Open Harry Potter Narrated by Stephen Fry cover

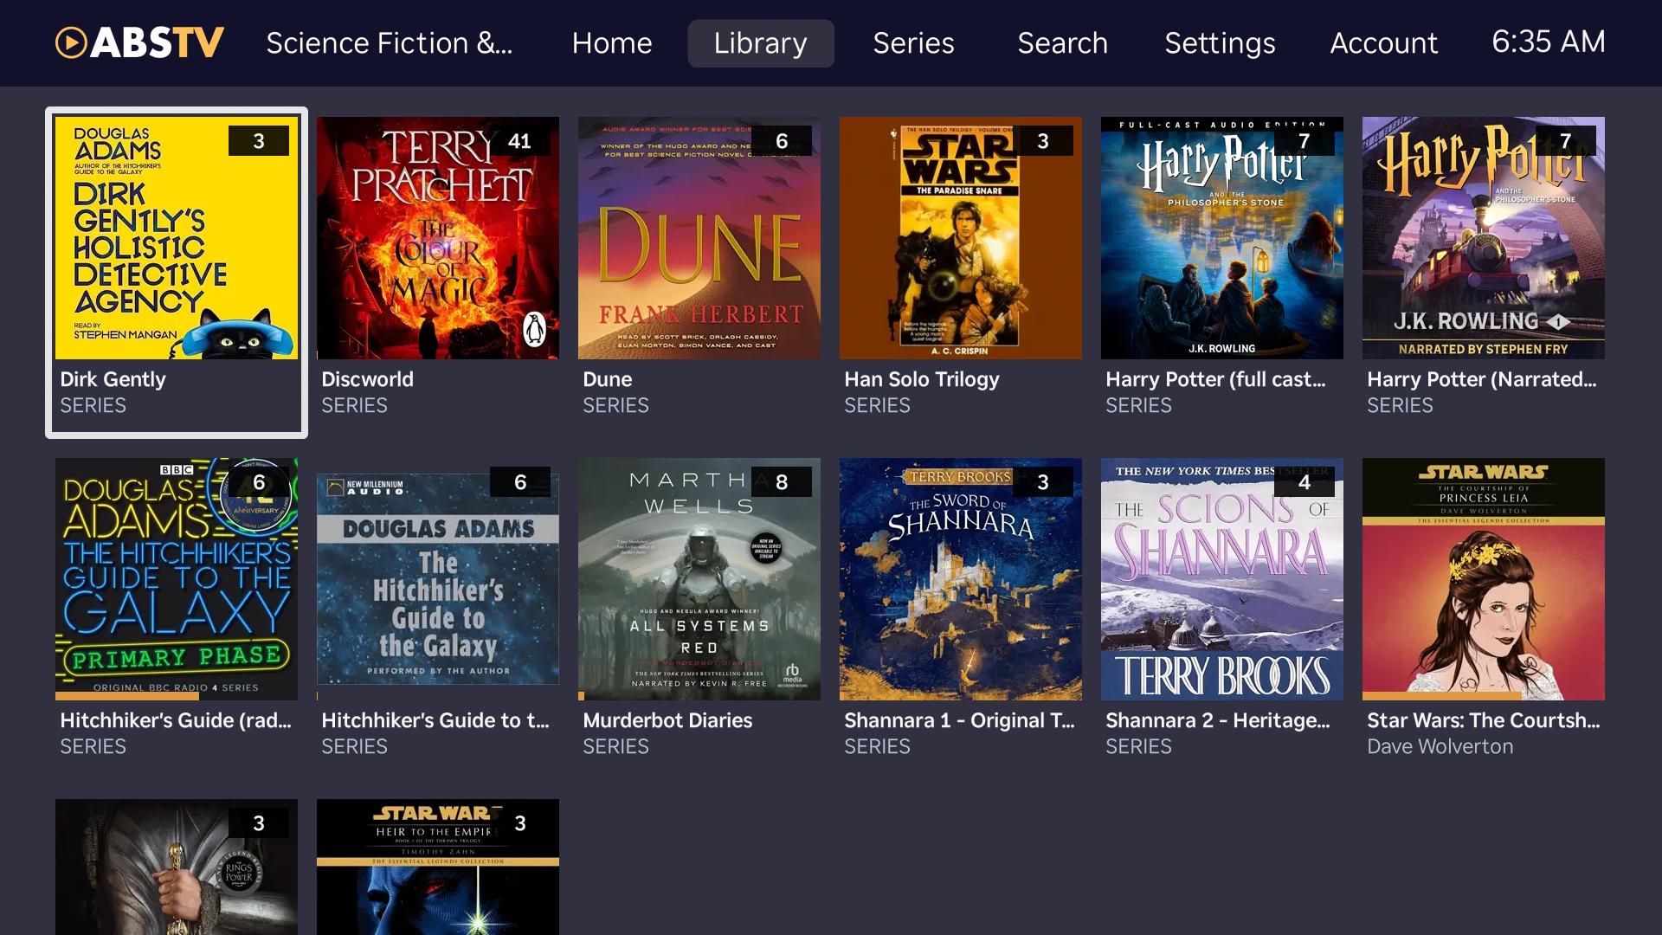(1484, 238)
